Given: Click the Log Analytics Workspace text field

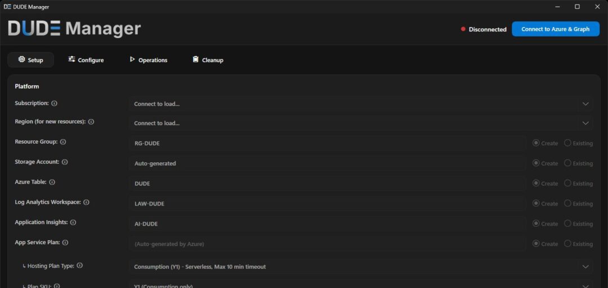Looking at the screenshot, I should tap(327, 204).
